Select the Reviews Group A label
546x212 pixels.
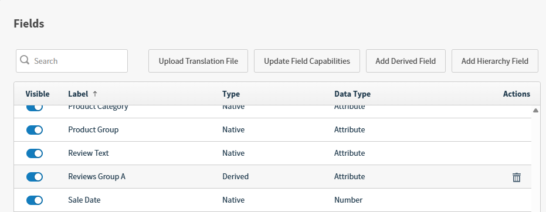point(97,176)
